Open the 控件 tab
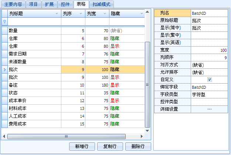The width and height of the screenshot is (231, 155). pos(65,4)
